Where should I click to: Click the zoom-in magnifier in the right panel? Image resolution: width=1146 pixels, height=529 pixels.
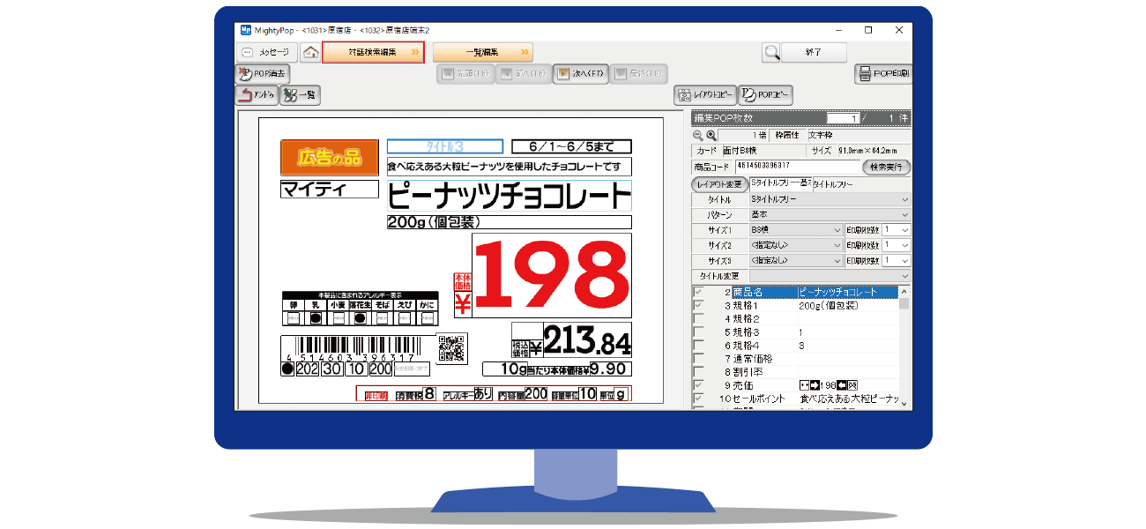711,136
